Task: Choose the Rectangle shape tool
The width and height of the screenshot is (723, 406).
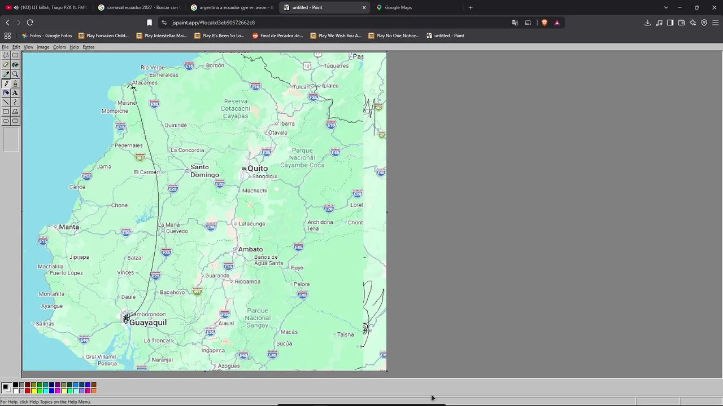Action: (x=6, y=112)
